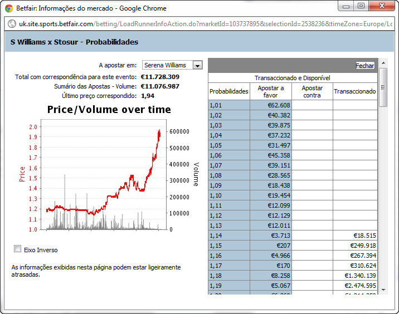This screenshot has width=399, height=314.
Task: Click the Apostar contra column header
Action: [x=312, y=91]
